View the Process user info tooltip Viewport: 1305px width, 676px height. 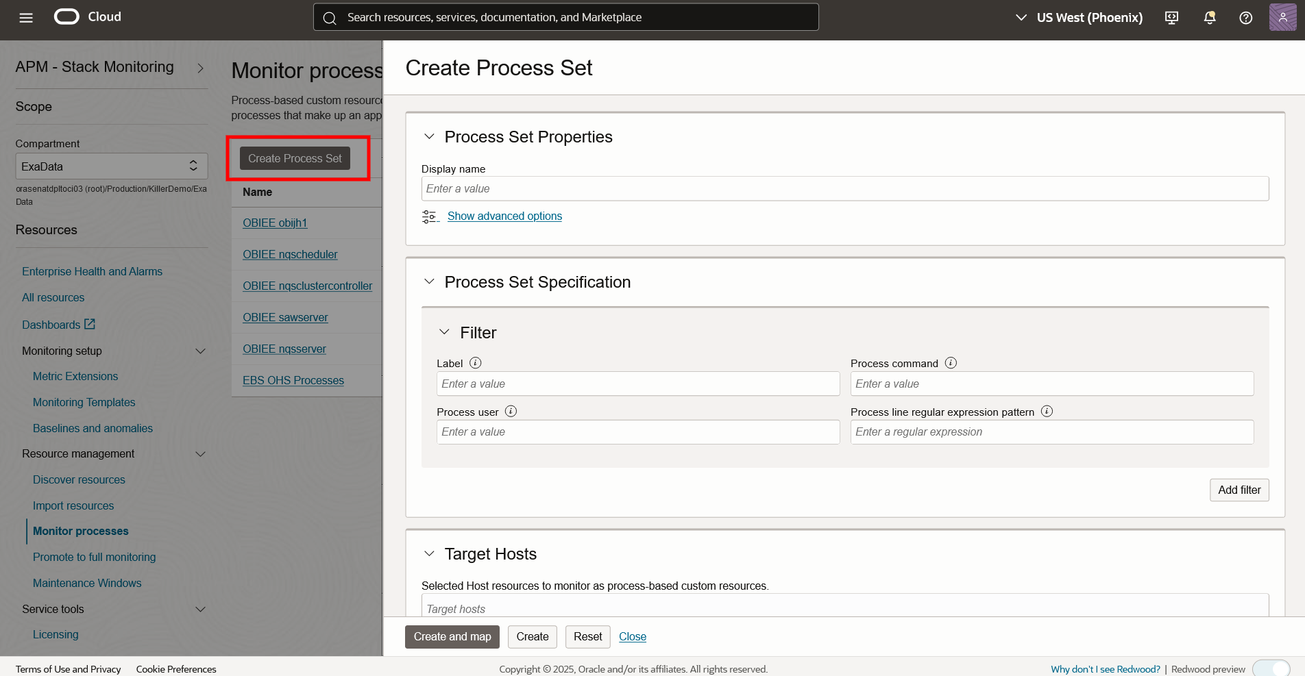511,411
